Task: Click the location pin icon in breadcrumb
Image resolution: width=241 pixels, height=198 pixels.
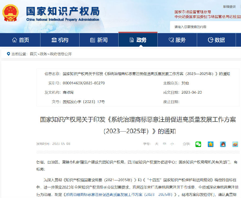Action: (x=8, y=54)
